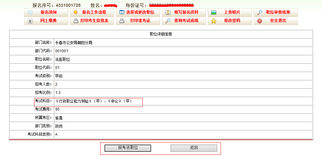The height and width of the screenshot is (157, 322).
Task: Open the 网上缴费 payment link
Action: point(48,21)
